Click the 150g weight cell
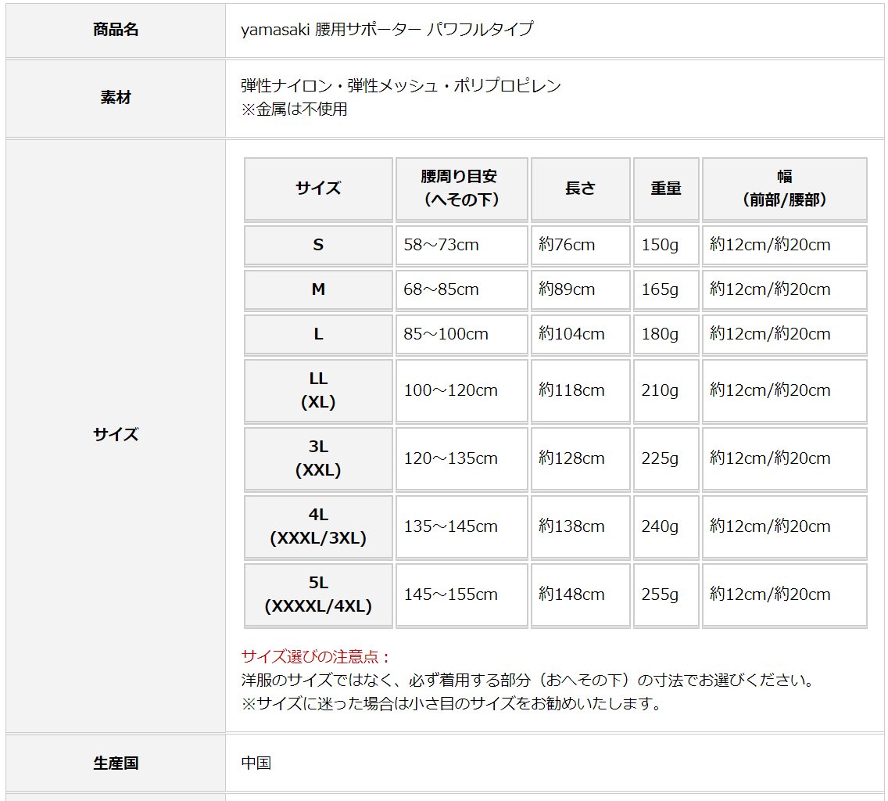The image size is (888, 801). point(660,245)
